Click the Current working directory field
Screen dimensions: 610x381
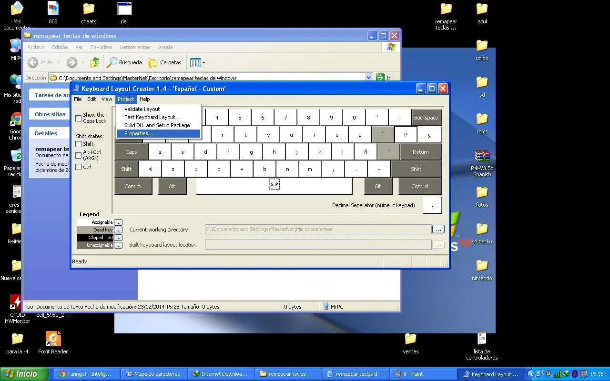(318, 230)
